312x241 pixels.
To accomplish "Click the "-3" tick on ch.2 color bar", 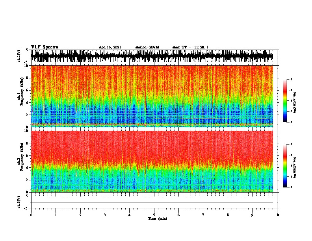I will click(290, 145).
